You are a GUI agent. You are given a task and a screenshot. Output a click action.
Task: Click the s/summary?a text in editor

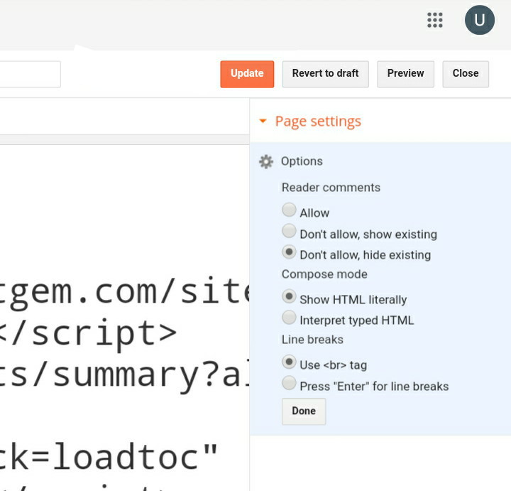(x=125, y=375)
